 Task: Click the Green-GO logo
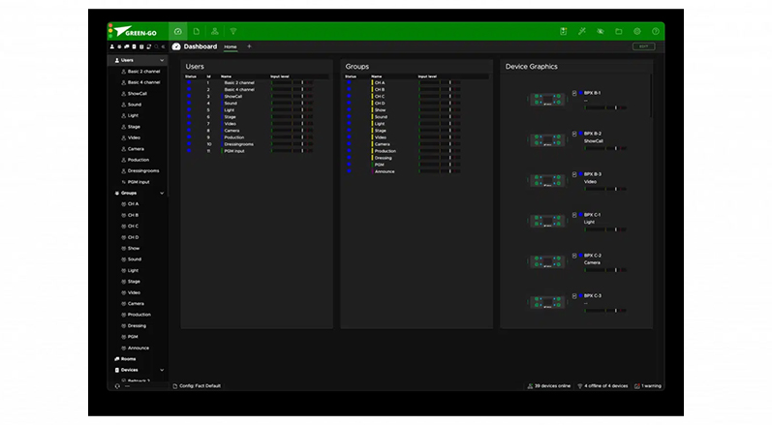pyautogui.click(x=135, y=32)
